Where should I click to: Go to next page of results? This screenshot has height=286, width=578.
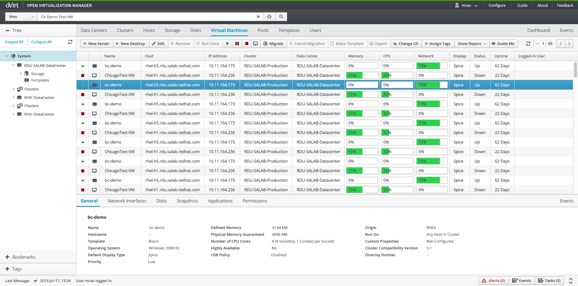pos(569,44)
